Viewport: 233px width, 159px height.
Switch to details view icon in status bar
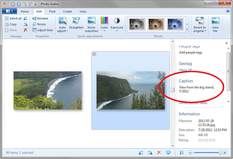182,153
